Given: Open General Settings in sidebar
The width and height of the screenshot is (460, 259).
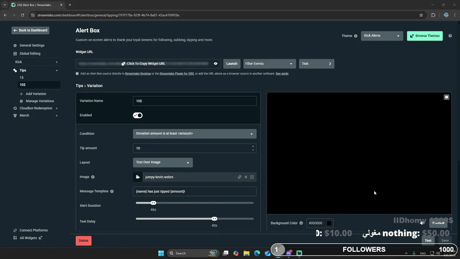Looking at the screenshot, I should (32, 46).
